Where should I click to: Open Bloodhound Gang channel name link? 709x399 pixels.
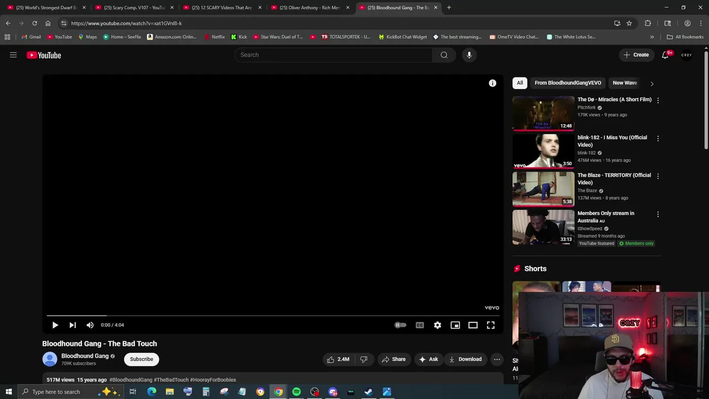click(x=85, y=356)
